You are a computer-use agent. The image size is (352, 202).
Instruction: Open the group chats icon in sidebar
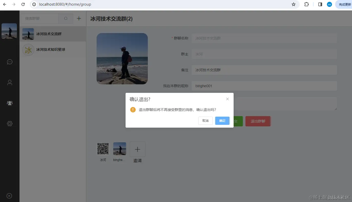pyautogui.click(x=9, y=103)
